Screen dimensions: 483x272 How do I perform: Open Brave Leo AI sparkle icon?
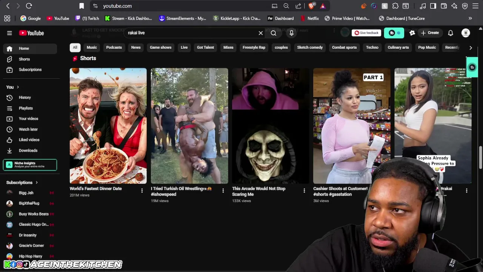(x=454, y=6)
